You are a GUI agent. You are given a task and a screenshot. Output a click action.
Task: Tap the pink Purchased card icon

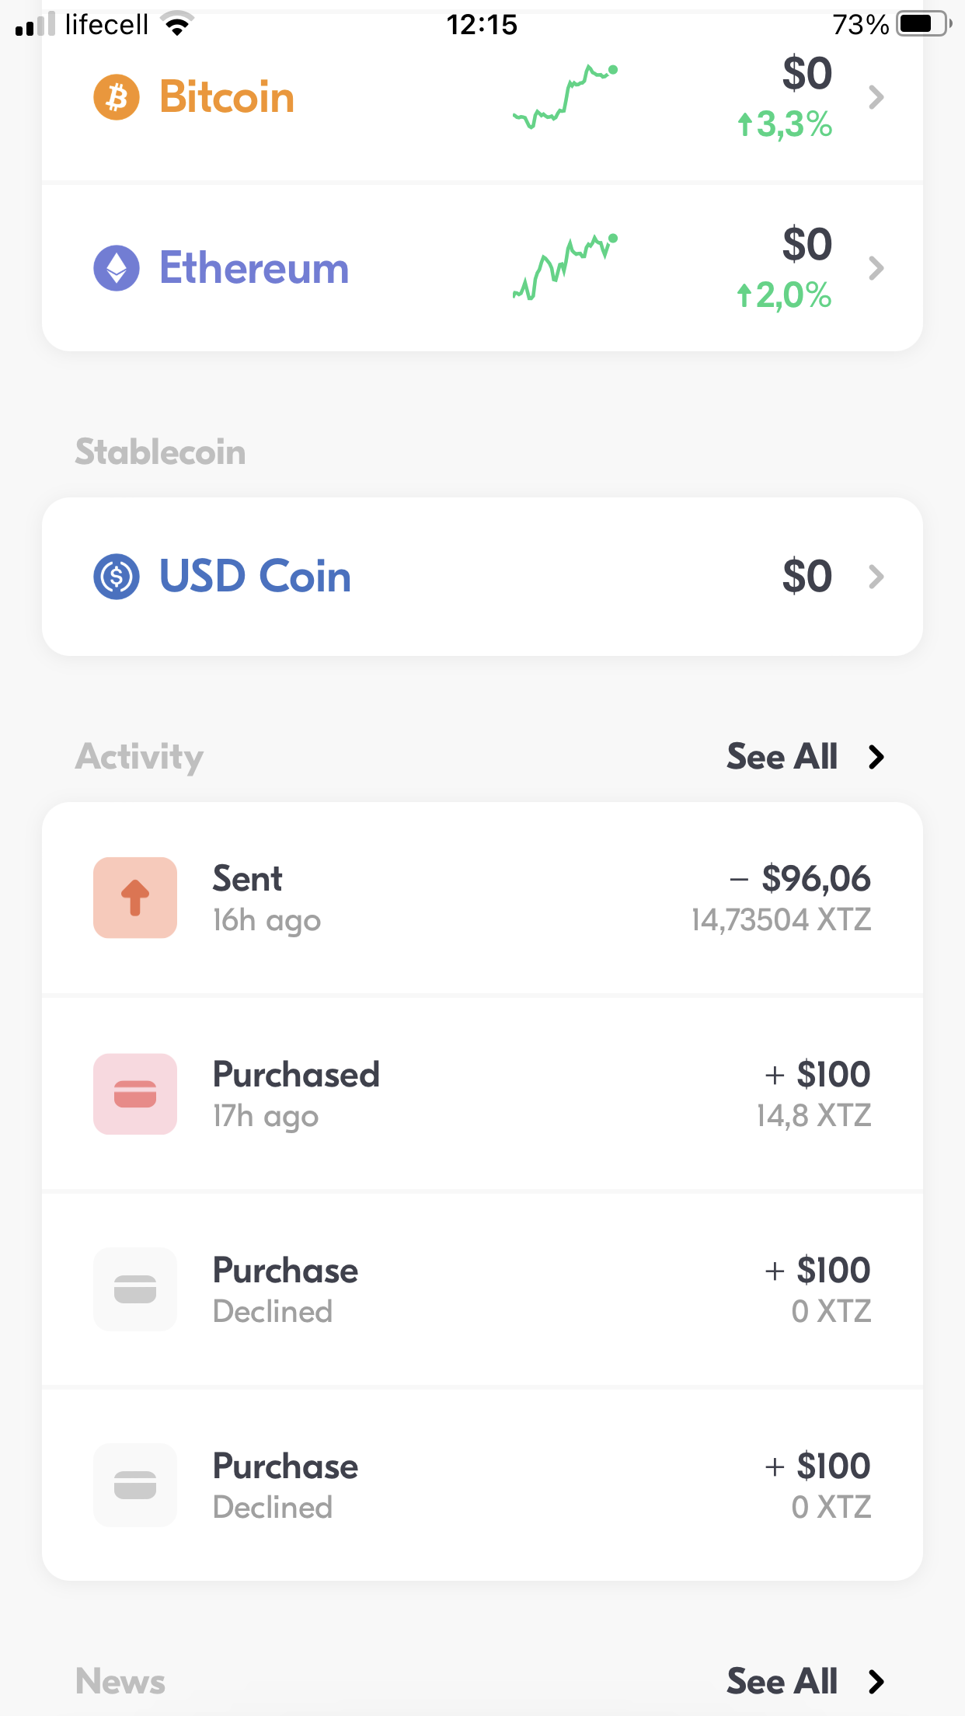tap(135, 1093)
